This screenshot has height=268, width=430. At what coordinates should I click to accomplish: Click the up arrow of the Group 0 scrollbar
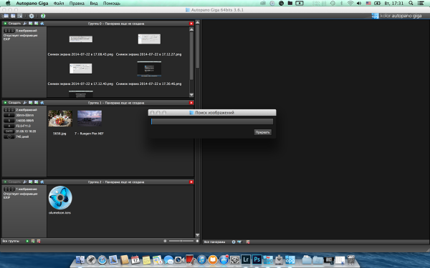tap(191, 29)
